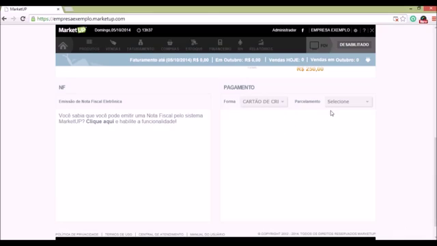Click the browser forward arrow
Image resolution: width=437 pixels, height=246 pixels.
(14, 18)
